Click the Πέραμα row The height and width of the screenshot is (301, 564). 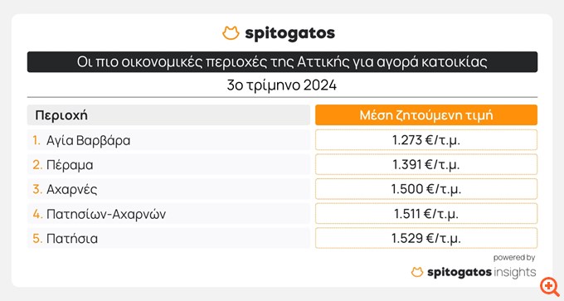168,165
